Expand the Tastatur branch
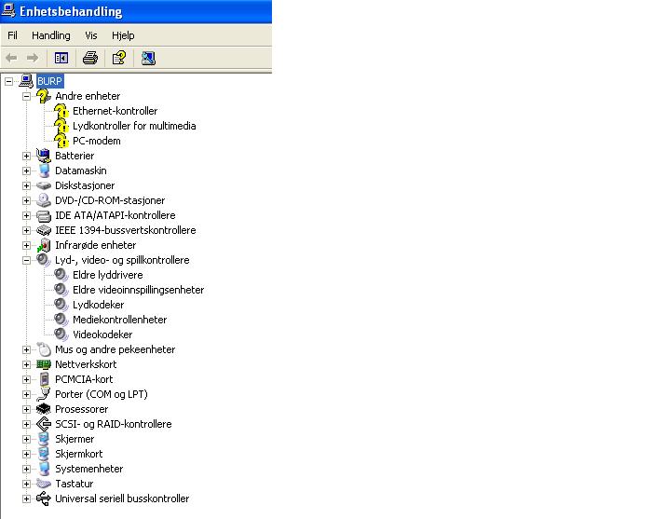 coord(27,485)
